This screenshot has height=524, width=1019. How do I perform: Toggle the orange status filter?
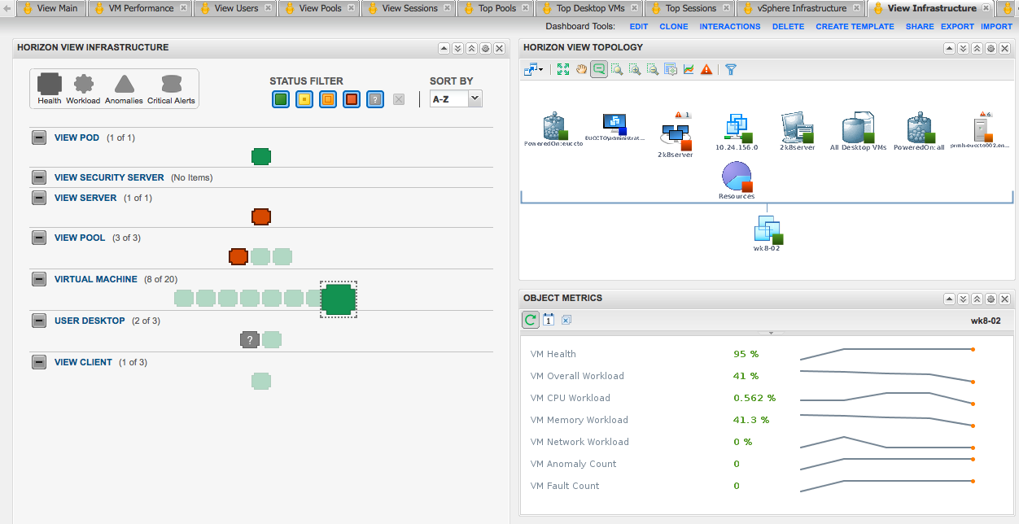pos(327,99)
